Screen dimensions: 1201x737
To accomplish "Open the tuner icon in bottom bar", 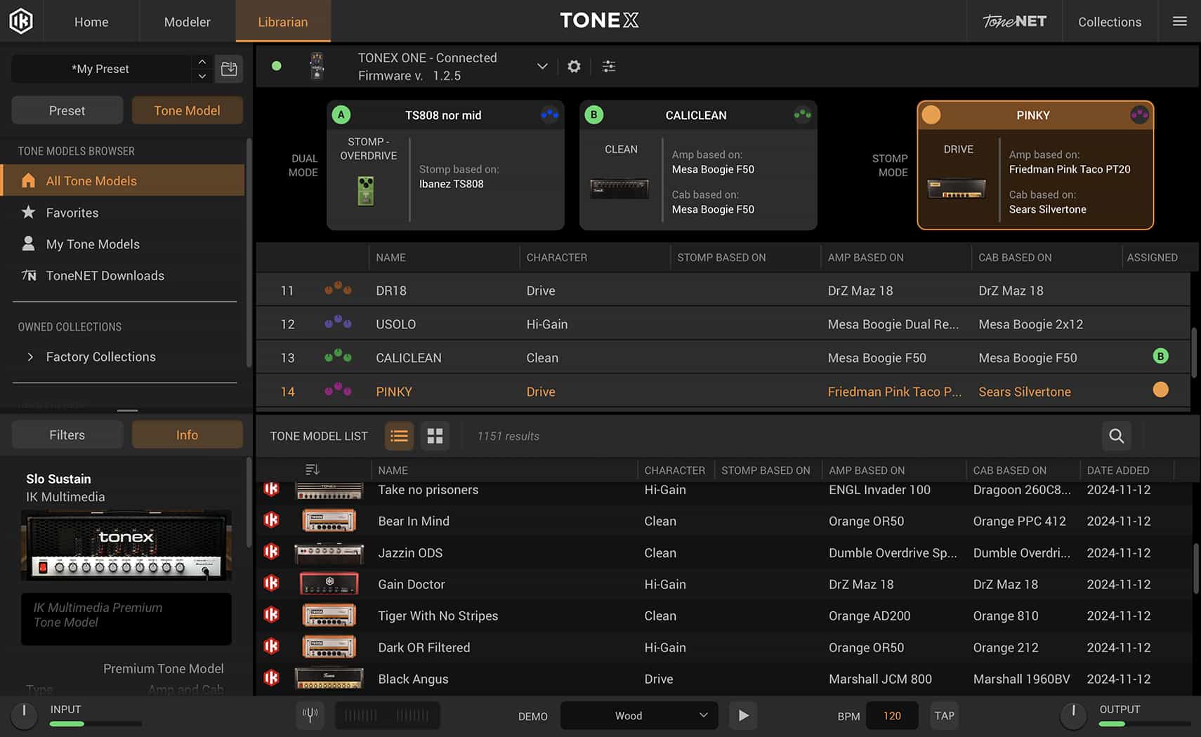I will tap(310, 715).
